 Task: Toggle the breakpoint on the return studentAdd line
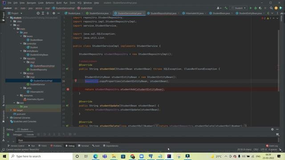click(68, 89)
